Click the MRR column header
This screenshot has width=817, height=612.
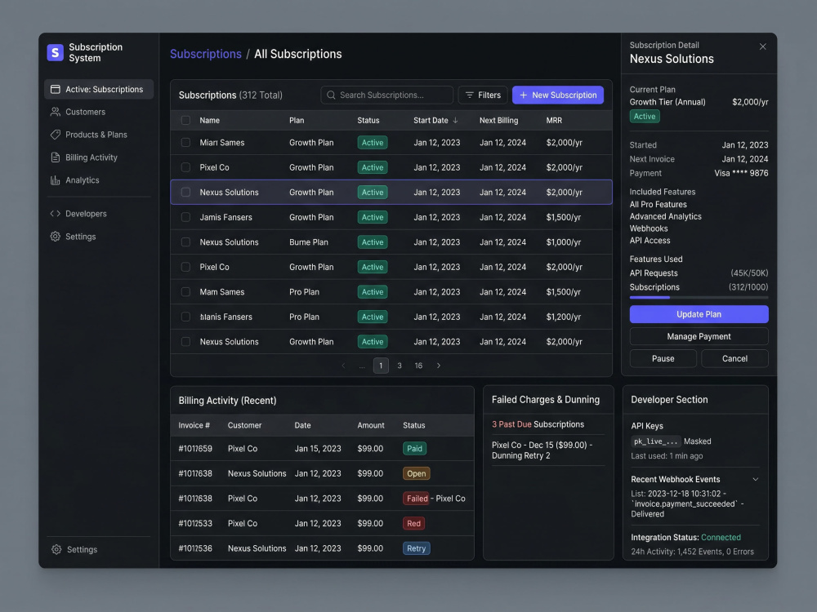pyautogui.click(x=554, y=120)
